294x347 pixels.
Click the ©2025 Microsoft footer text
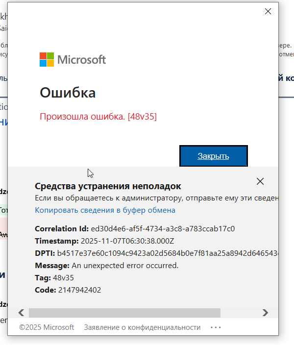47,327
